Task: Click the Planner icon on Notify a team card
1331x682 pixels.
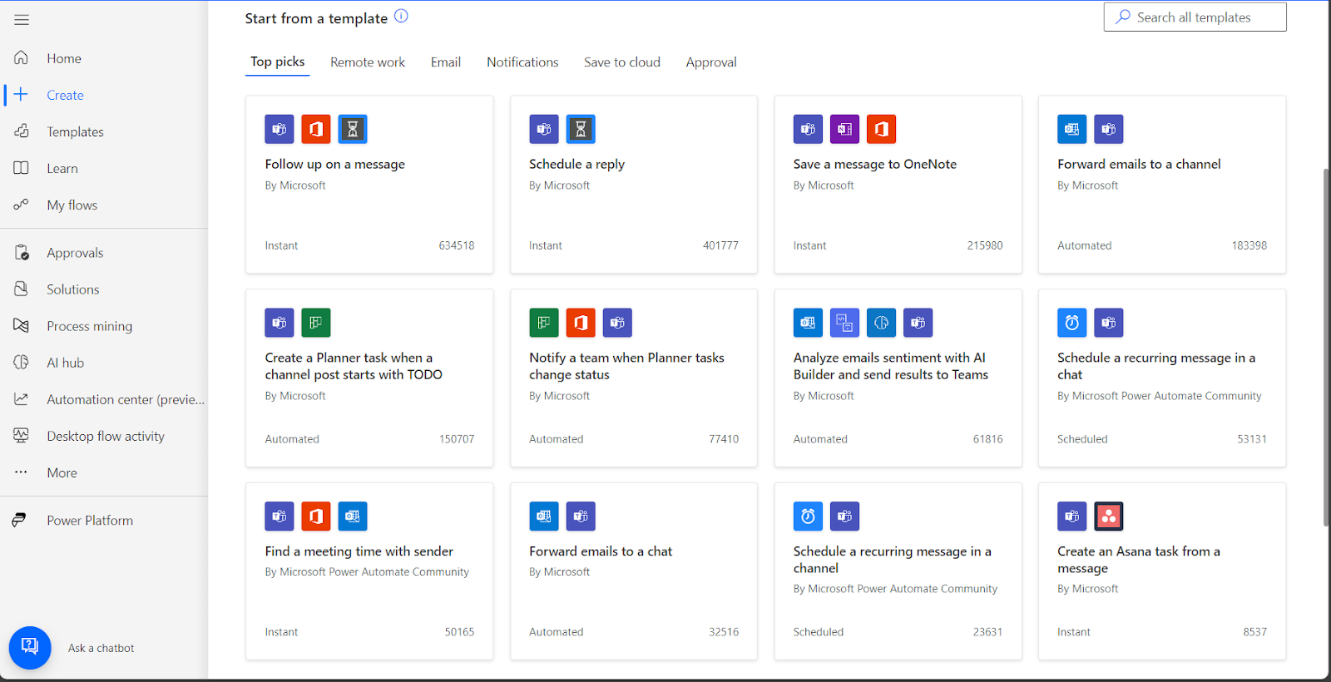Action: [544, 323]
